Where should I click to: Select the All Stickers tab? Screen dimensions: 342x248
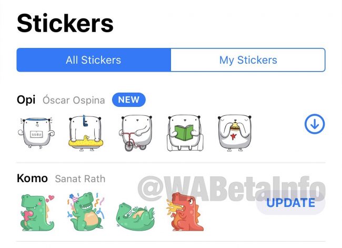tap(94, 60)
